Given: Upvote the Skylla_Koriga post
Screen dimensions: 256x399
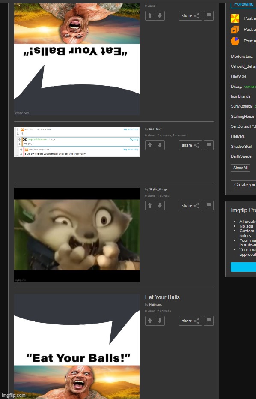Looking at the screenshot, I should 150,206.
